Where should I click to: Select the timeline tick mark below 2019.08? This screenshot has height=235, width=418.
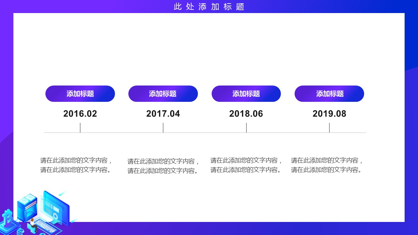click(x=329, y=128)
